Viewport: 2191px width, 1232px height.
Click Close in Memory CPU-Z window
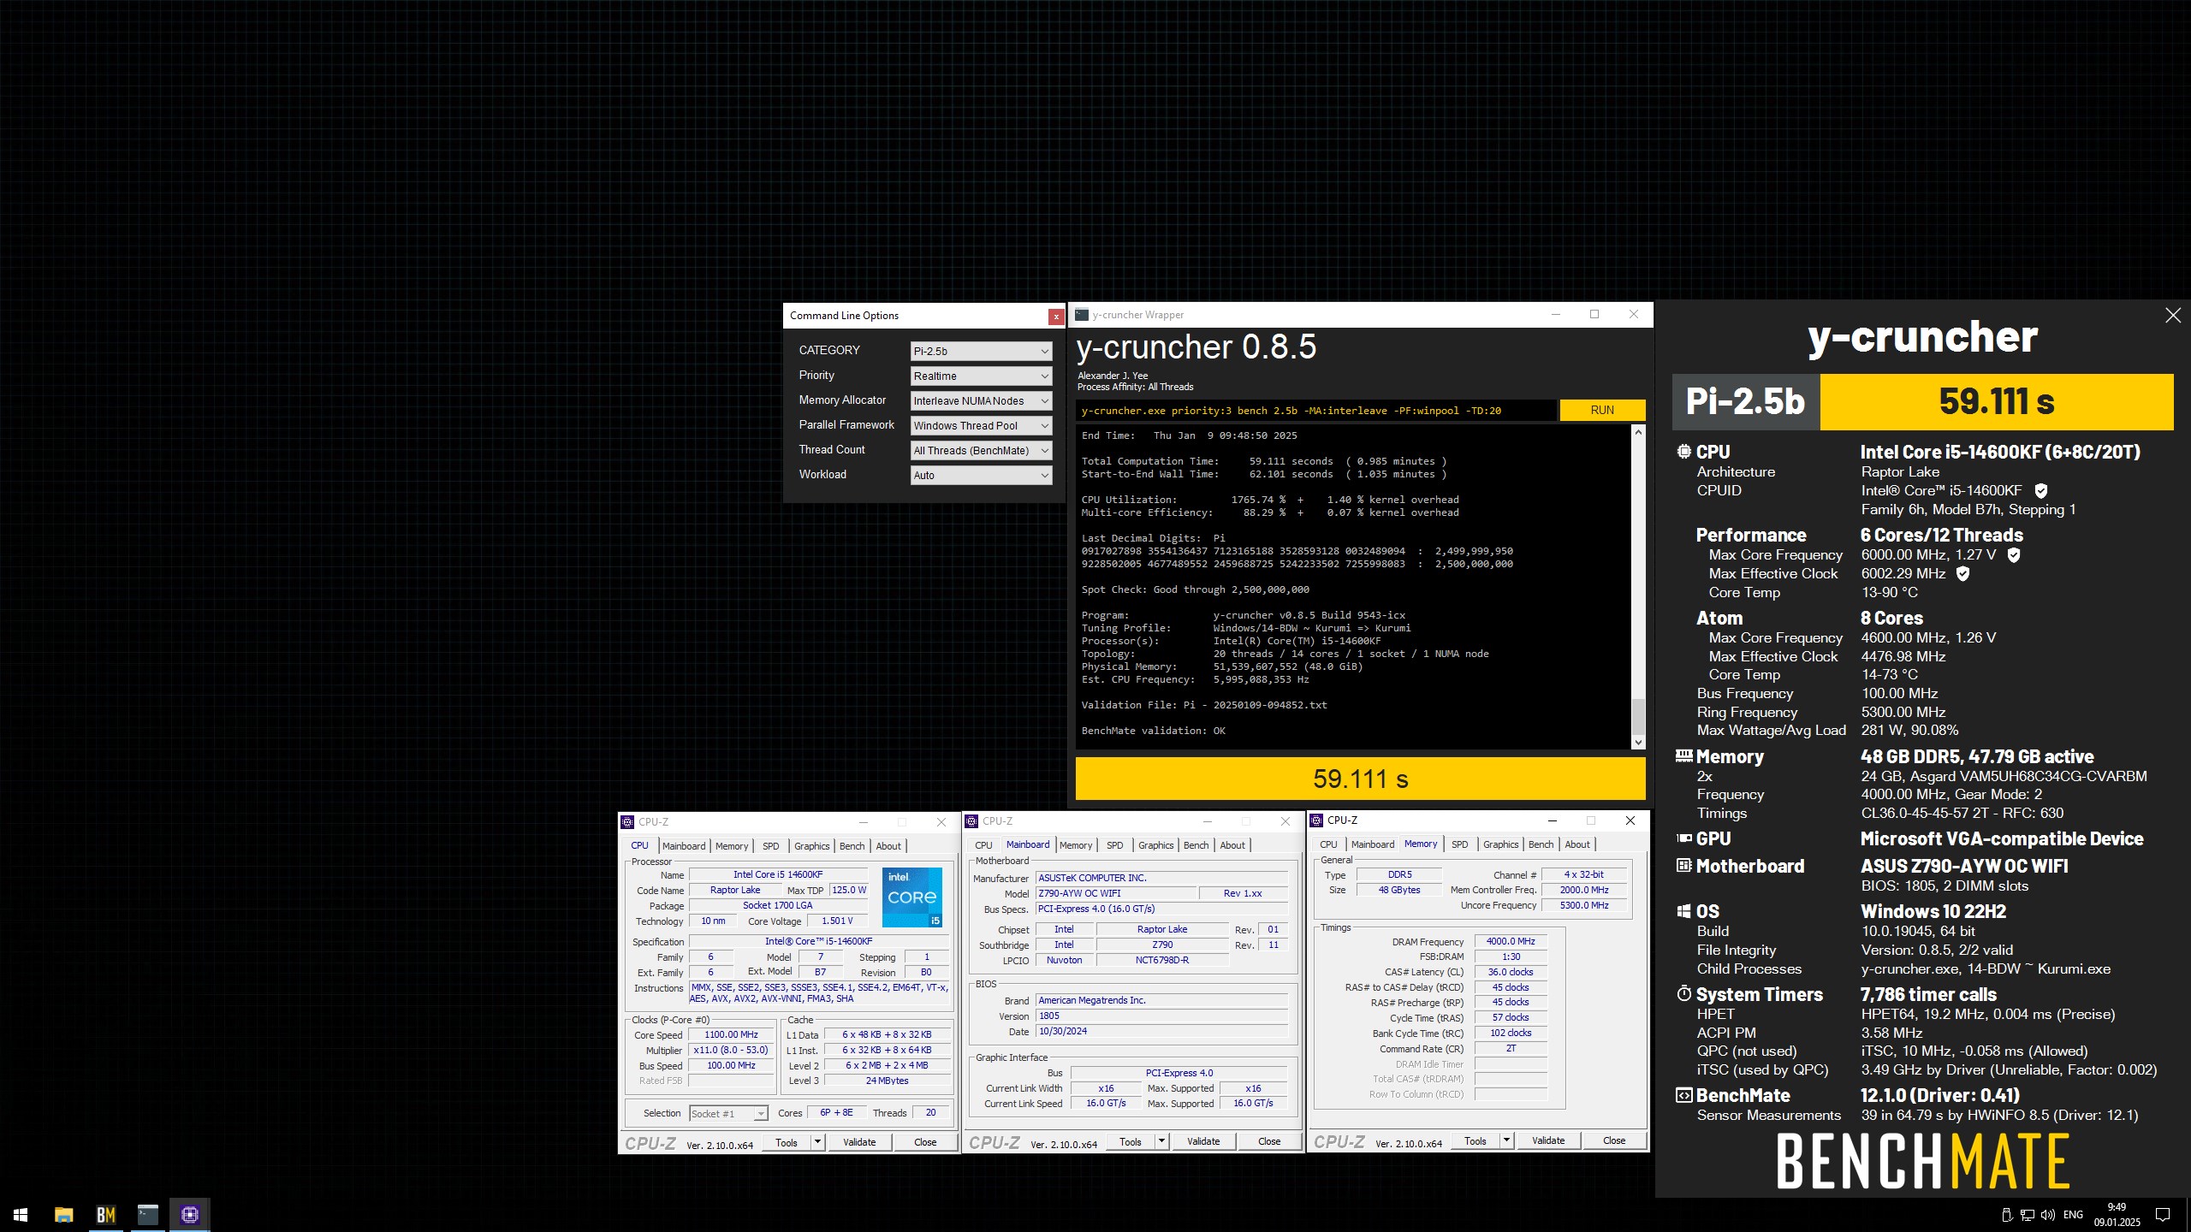[x=1614, y=1140]
